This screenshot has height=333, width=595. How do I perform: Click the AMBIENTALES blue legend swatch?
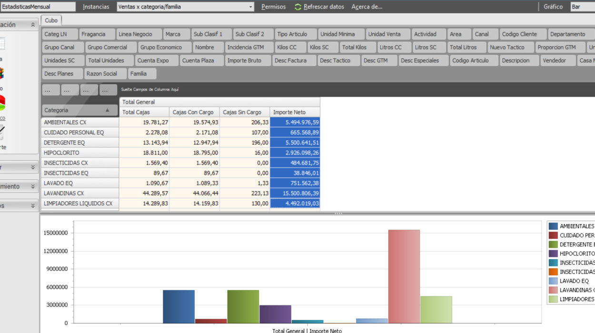tap(553, 226)
